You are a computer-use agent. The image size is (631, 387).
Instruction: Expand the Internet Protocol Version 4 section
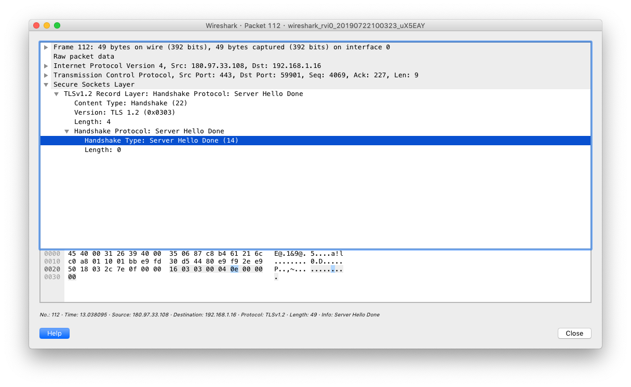point(46,66)
